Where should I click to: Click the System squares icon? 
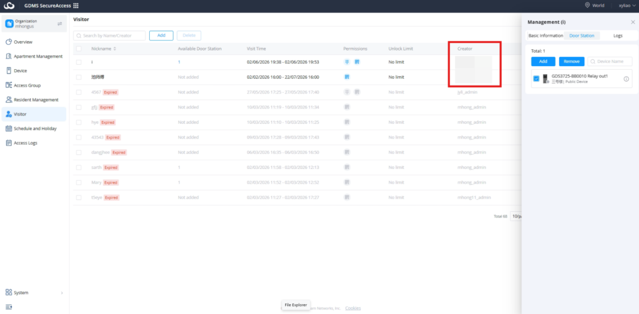tap(9, 292)
